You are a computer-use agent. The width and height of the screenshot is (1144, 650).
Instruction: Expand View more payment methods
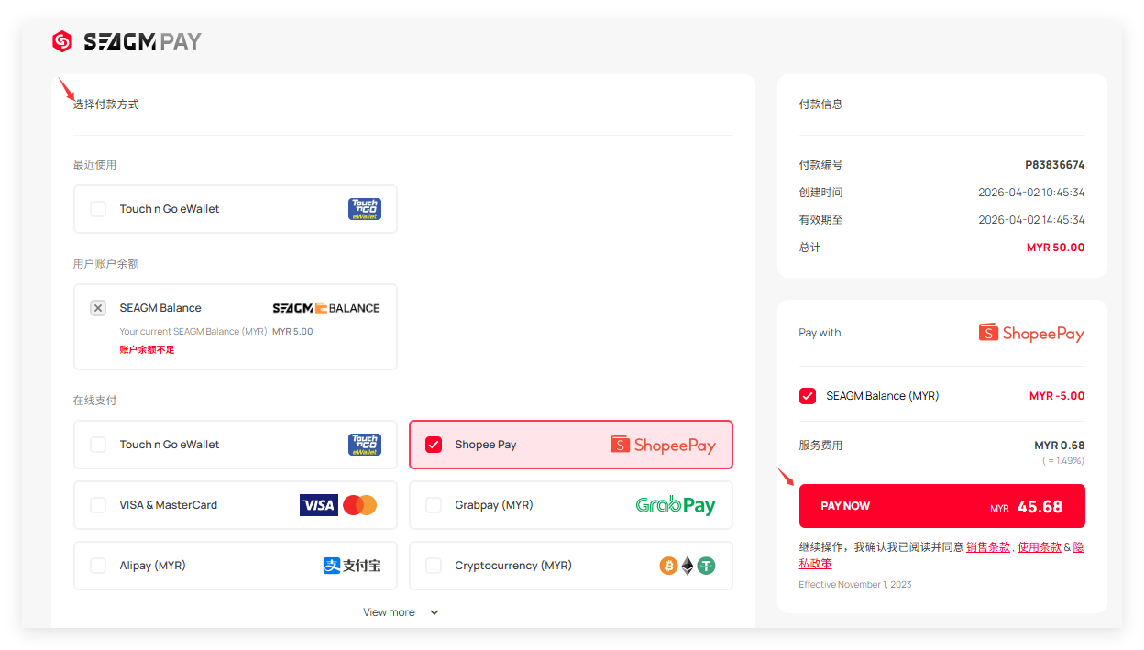click(x=390, y=612)
